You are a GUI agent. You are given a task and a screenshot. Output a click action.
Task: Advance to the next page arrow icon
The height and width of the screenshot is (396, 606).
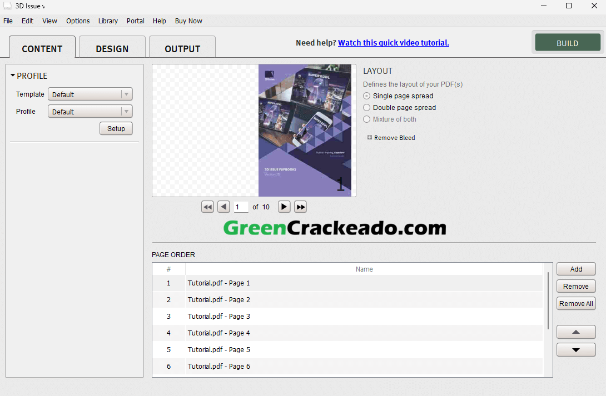click(284, 207)
